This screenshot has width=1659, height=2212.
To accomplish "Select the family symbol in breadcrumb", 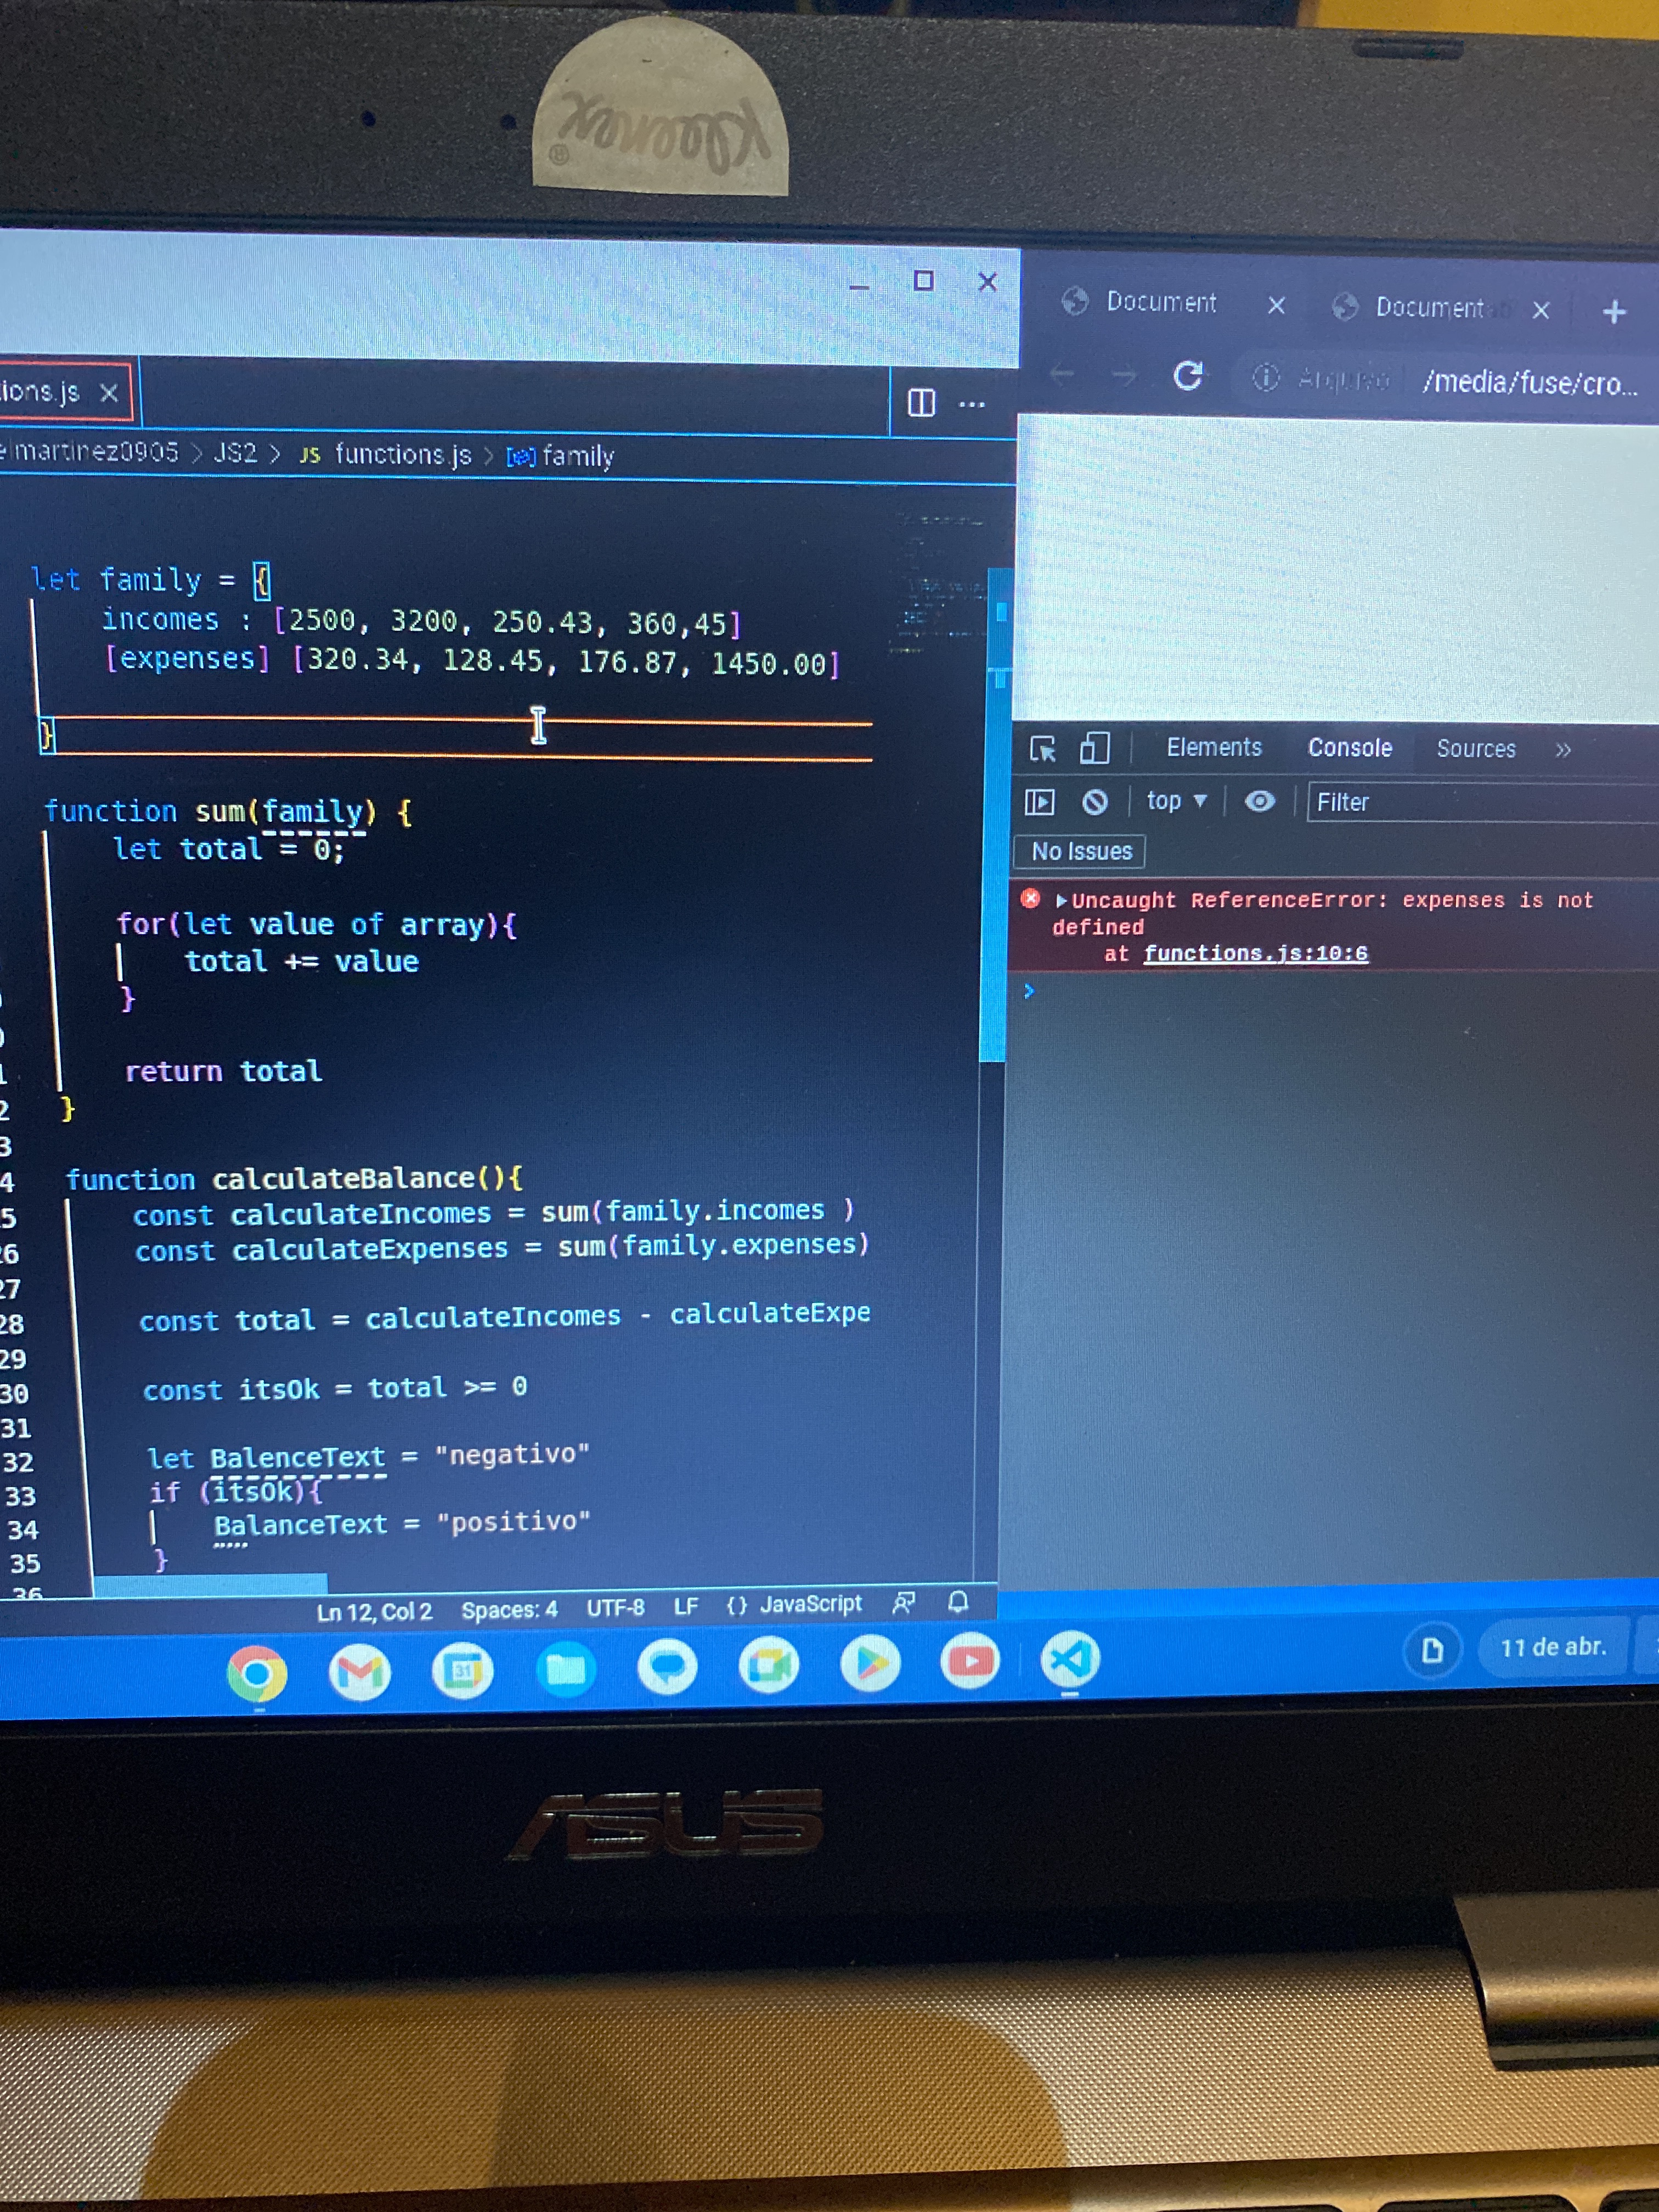I will (x=561, y=457).
